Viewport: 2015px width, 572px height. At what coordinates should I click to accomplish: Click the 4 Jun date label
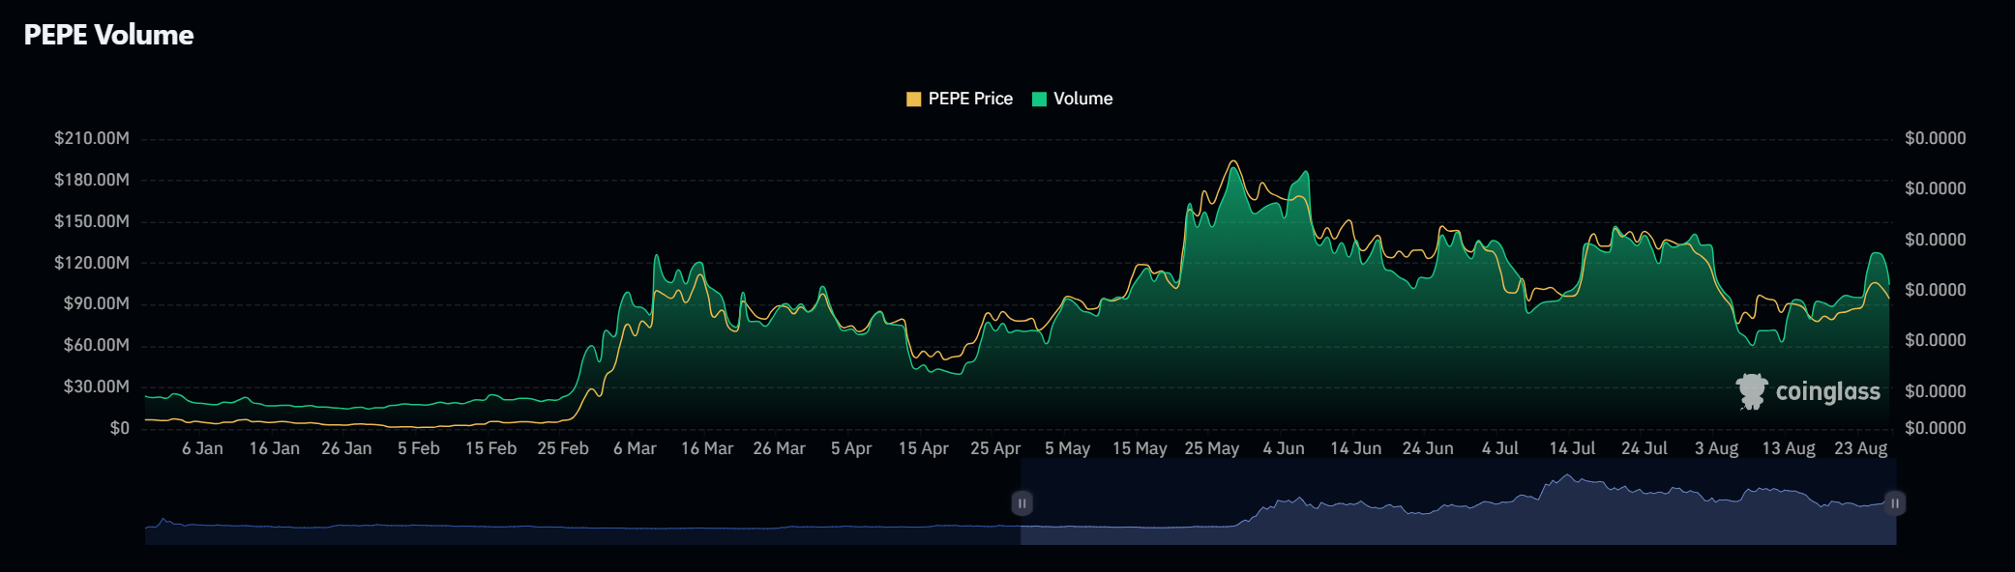coord(1284,448)
